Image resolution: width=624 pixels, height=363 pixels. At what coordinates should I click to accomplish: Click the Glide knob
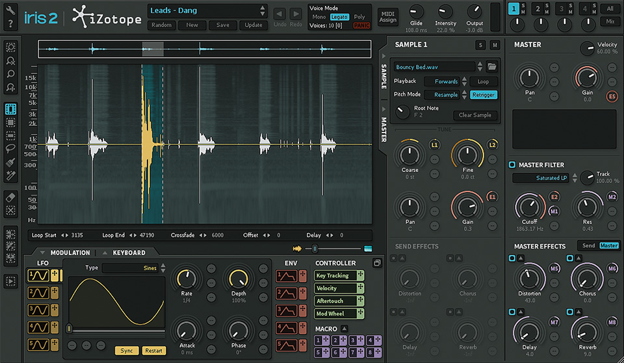point(416,12)
